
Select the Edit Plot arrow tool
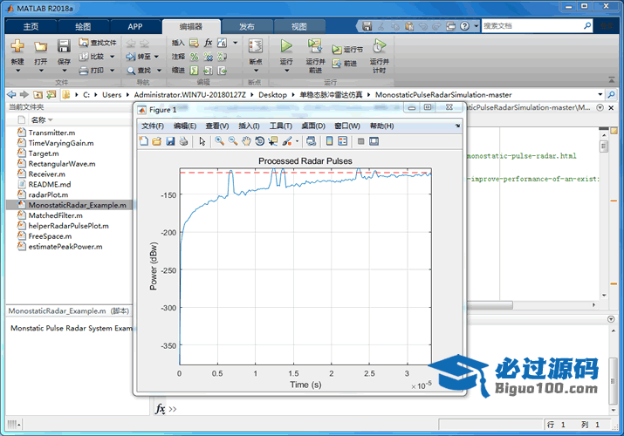click(x=202, y=141)
